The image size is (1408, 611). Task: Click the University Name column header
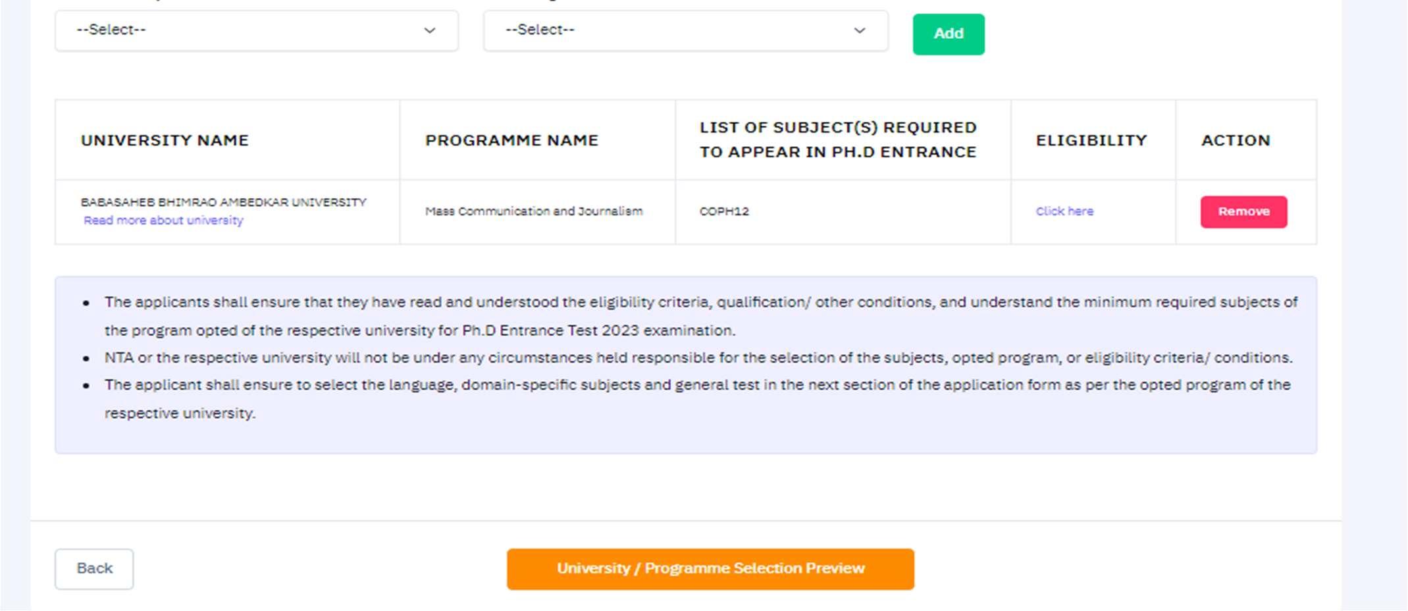pos(165,140)
